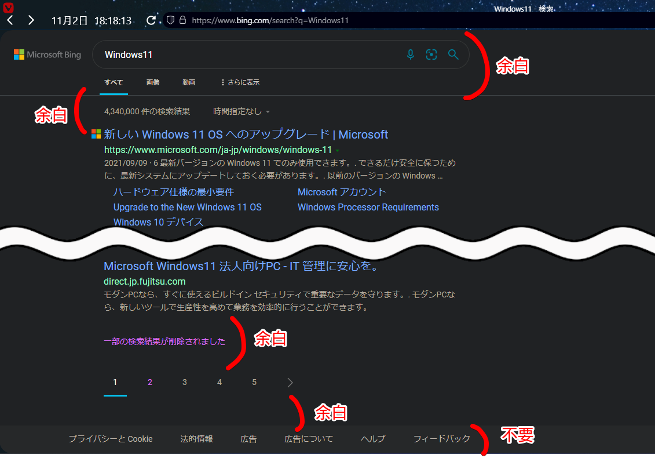Open Microsoft Windows11 法人向けPC result
This screenshot has height=458, width=655.
pyautogui.click(x=242, y=266)
